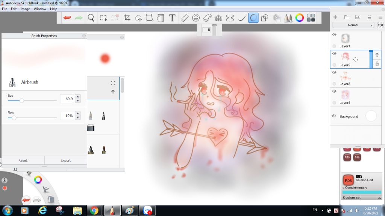Open the layer panel hamburger menu
Image resolution: width=385 pixels, height=216 pixels.
tap(380, 17)
